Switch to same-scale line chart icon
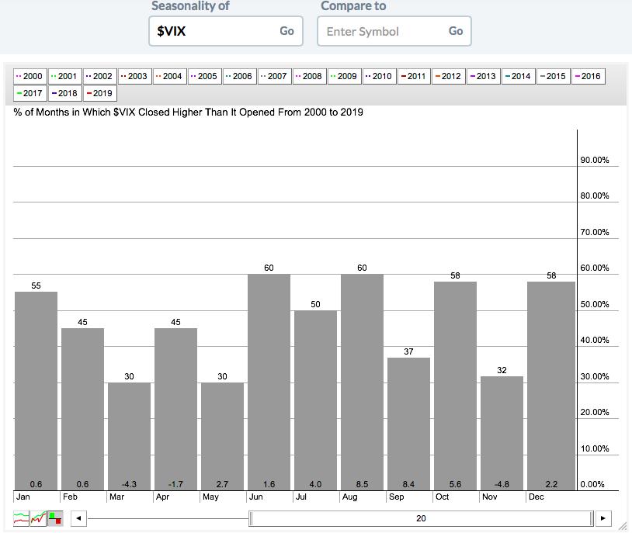The height and width of the screenshot is (533, 632). click(38, 518)
